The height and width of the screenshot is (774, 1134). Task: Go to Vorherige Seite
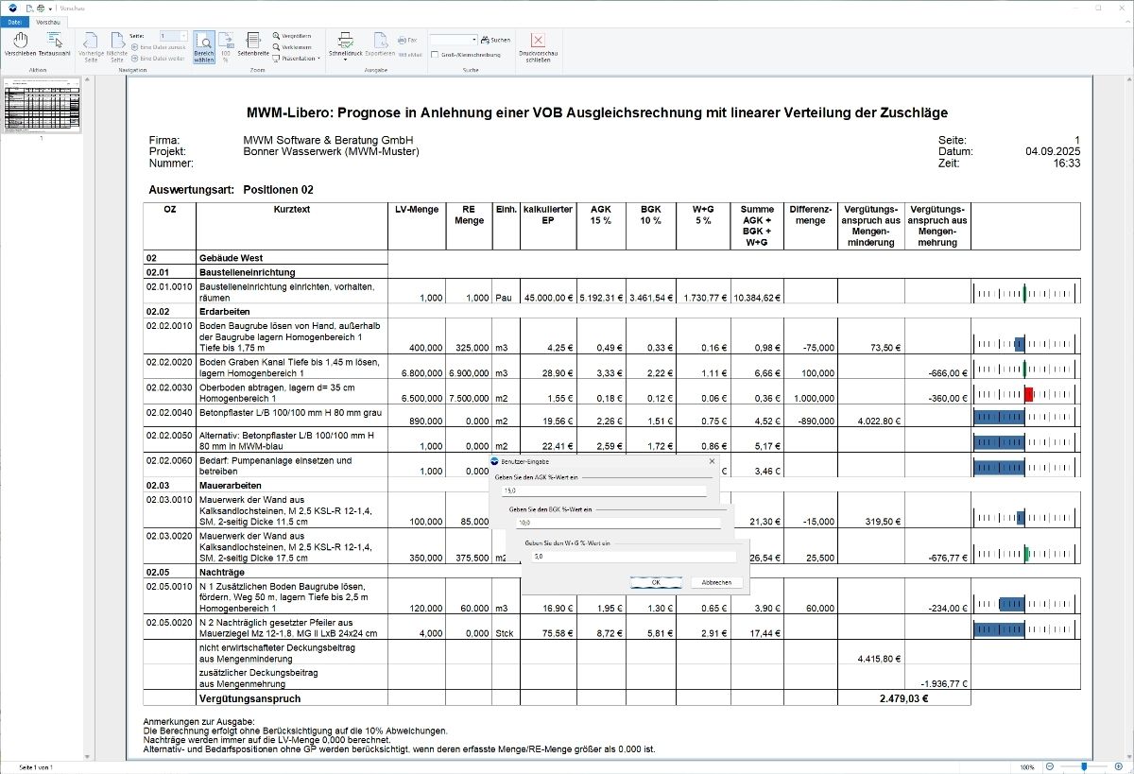91,47
